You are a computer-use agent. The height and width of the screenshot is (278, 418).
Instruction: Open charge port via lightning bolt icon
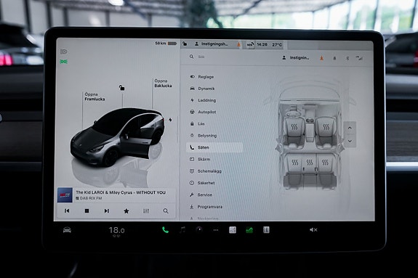[170, 120]
